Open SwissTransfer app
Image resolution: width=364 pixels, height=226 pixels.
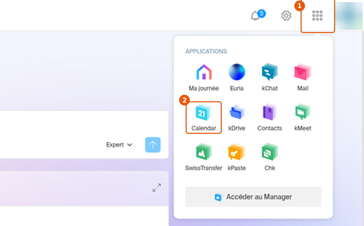pyautogui.click(x=204, y=157)
